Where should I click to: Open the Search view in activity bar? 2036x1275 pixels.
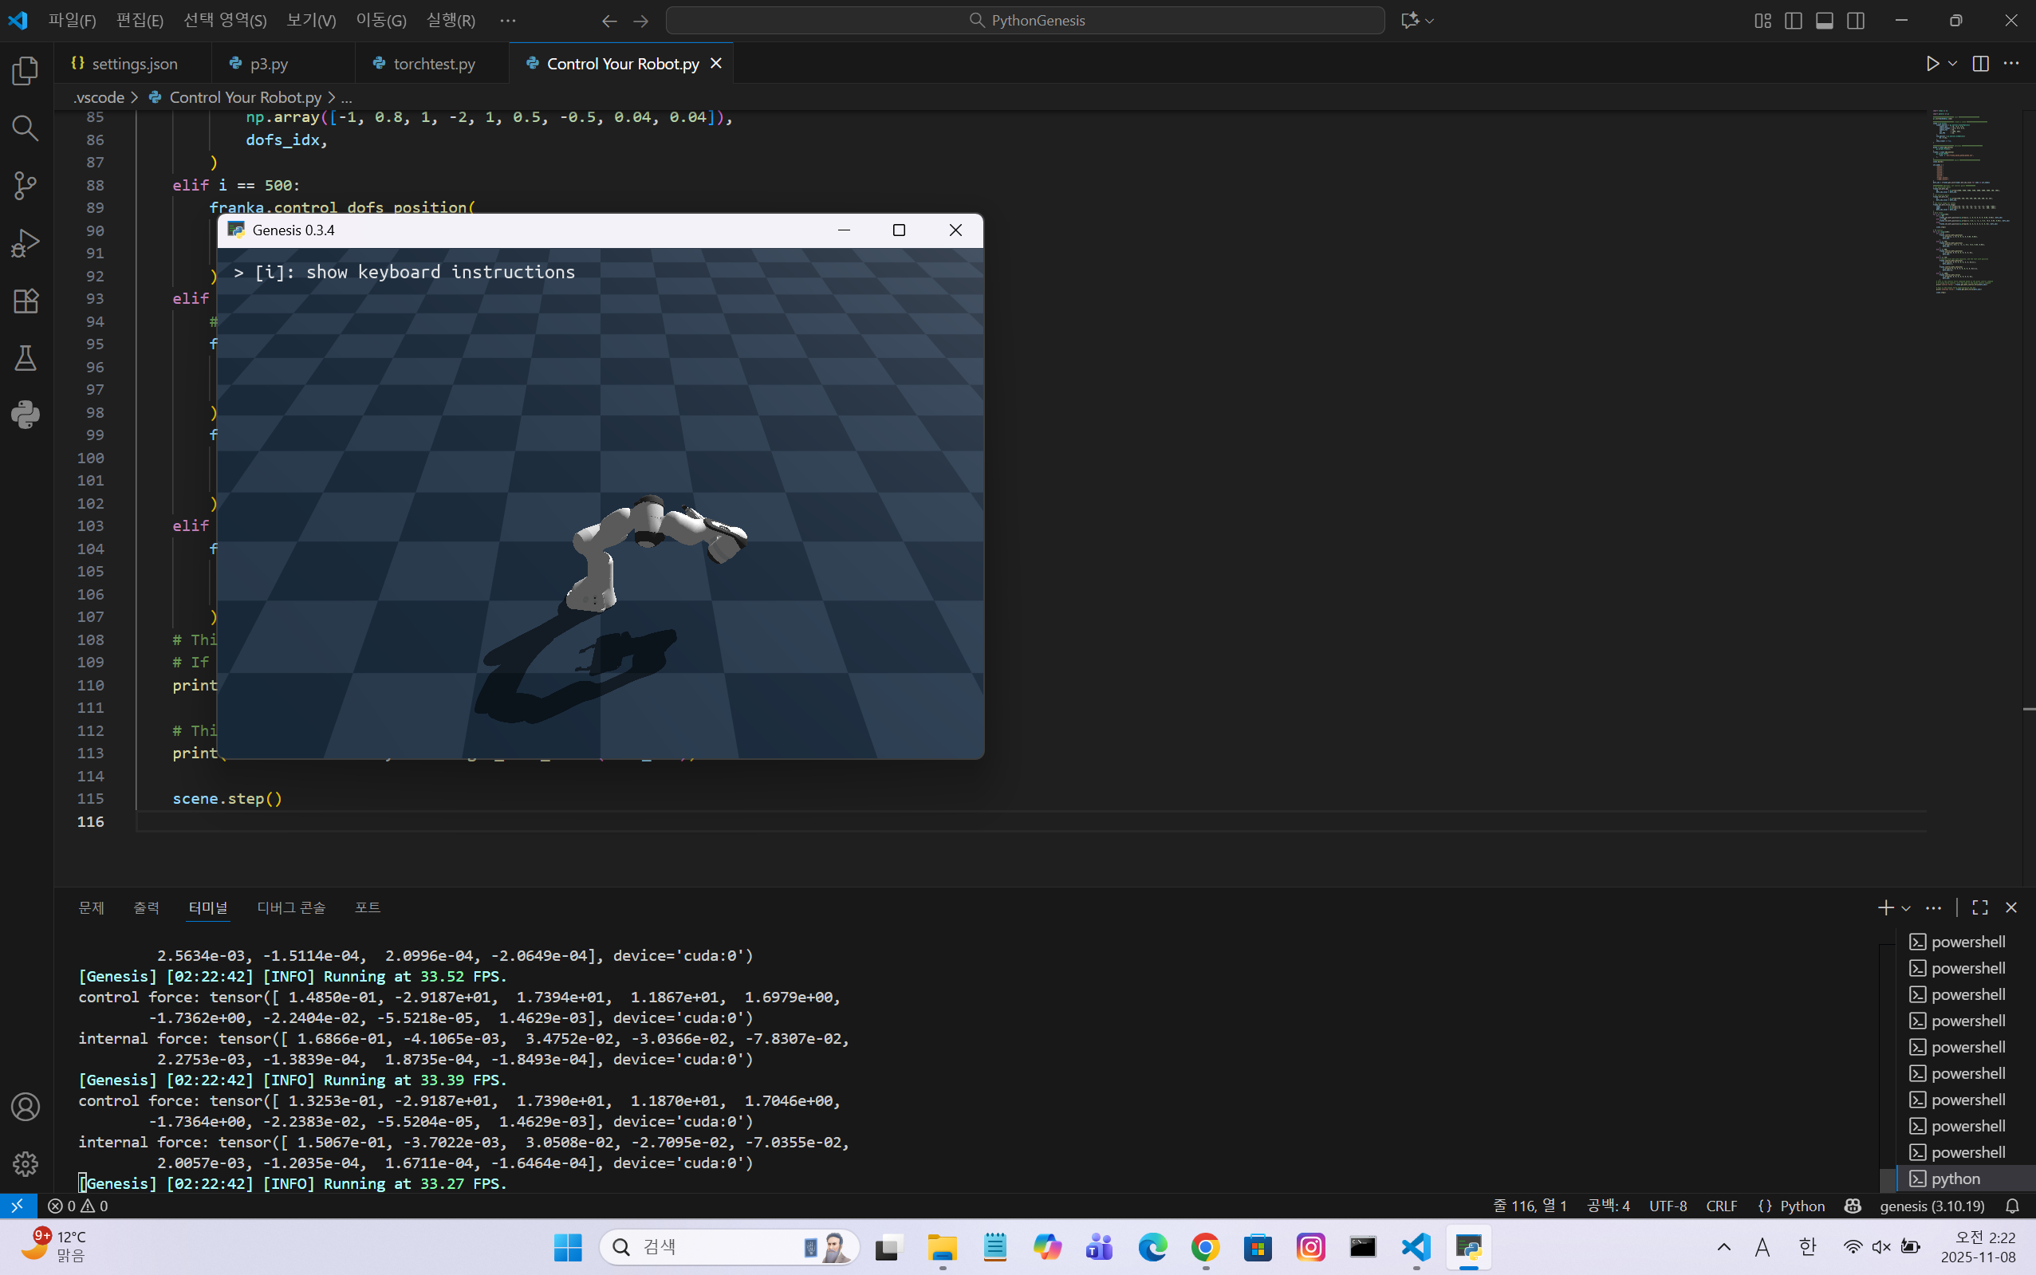(26, 128)
